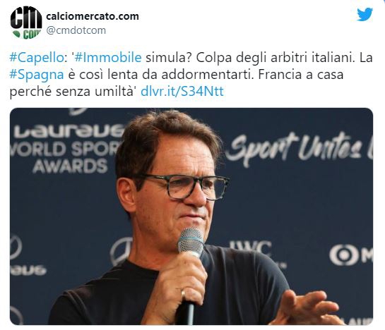The width and height of the screenshot is (385, 330).
Task: Open the #Capello hashtag
Action: (x=37, y=58)
